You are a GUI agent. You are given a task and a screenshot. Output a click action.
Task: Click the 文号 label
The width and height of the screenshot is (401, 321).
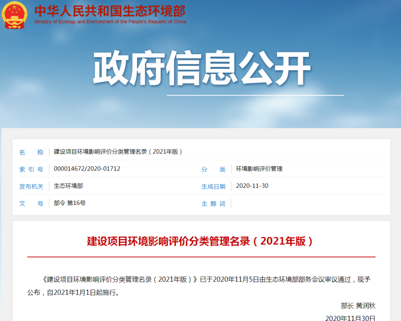click(31, 204)
